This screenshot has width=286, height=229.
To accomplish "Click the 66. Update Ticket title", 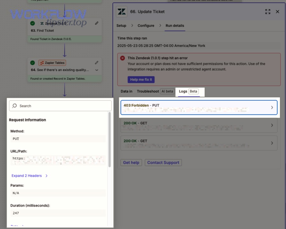I will click(x=147, y=12).
